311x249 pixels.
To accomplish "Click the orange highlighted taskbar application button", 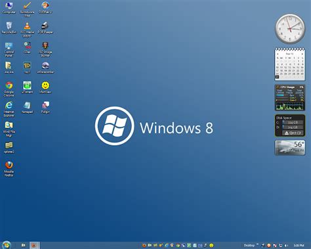I will point(34,245).
